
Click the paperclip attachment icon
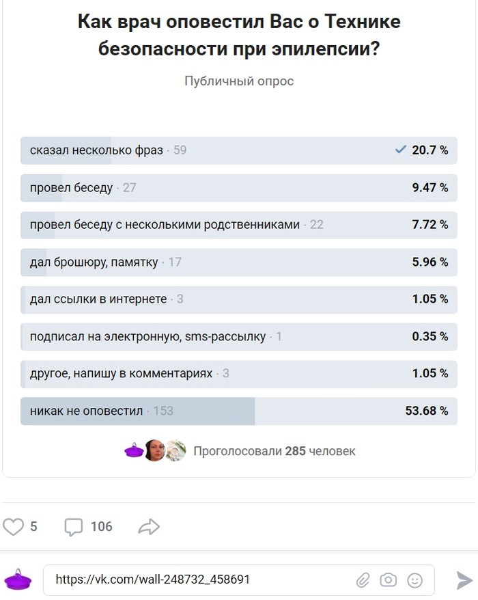(x=363, y=580)
